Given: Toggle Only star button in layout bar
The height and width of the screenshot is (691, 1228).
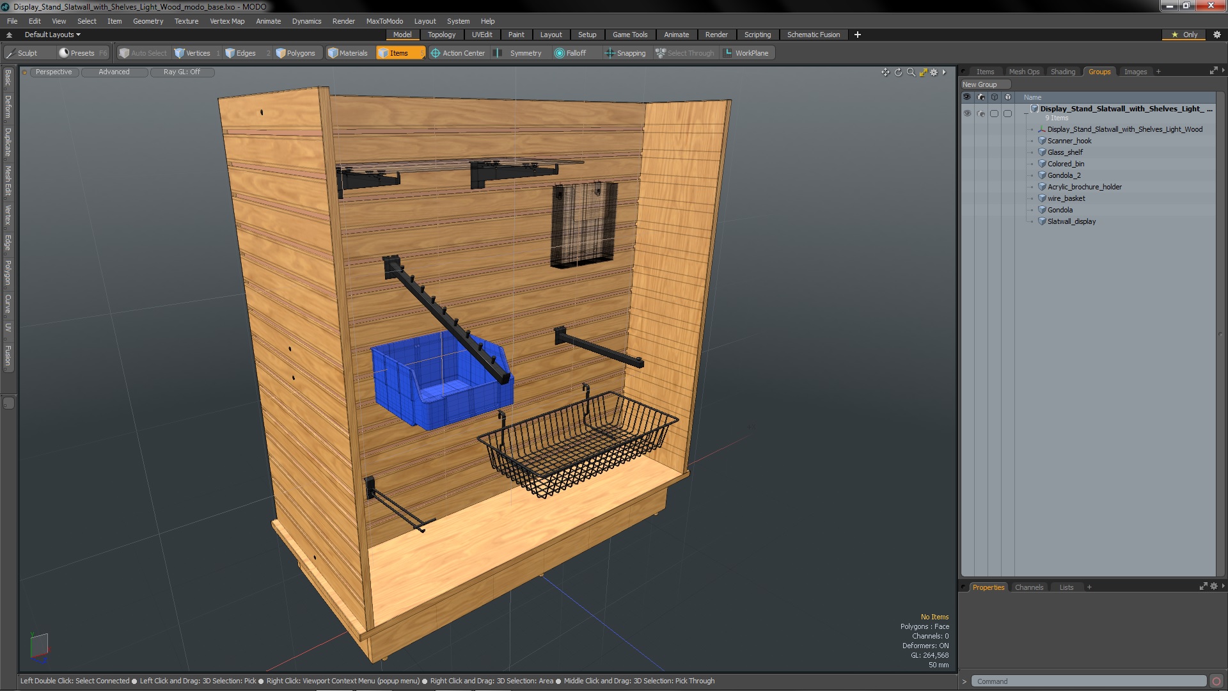Looking at the screenshot, I should tap(1184, 35).
